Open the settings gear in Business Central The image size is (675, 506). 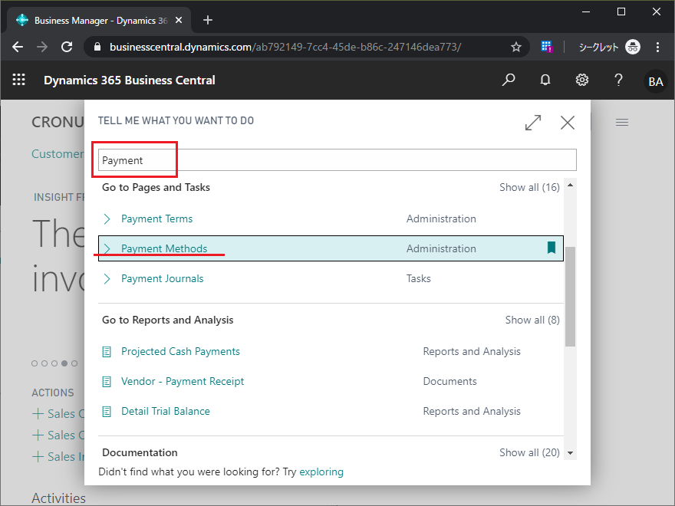(x=582, y=80)
